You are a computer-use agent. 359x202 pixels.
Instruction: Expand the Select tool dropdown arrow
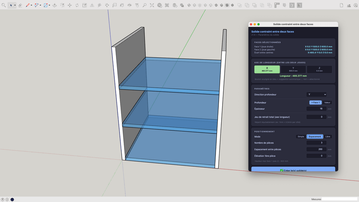pos(15,5)
